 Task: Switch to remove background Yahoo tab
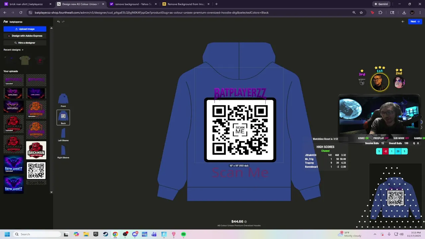pyautogui.click(x=133, y=4)
